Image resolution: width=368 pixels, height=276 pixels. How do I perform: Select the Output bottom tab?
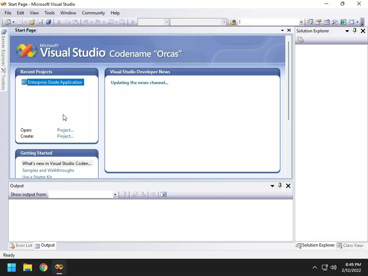[x=45, y=245]
